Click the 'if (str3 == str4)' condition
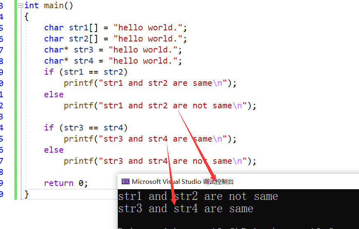 pos(86,128)
